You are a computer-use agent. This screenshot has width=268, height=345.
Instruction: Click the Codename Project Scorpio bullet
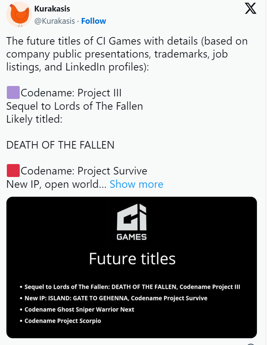click(x=60, y=321)
